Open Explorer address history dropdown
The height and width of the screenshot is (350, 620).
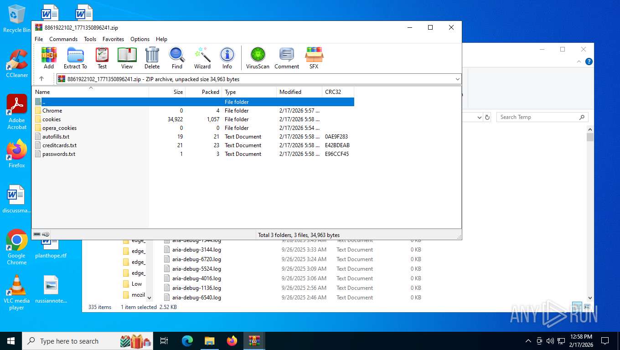coord(479,117)
